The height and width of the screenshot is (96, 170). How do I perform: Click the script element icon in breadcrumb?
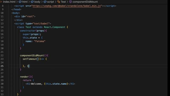[45, 2]
